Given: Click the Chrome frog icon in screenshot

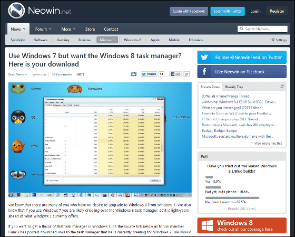Looking at the screenshot, I should tap(18, 89).
